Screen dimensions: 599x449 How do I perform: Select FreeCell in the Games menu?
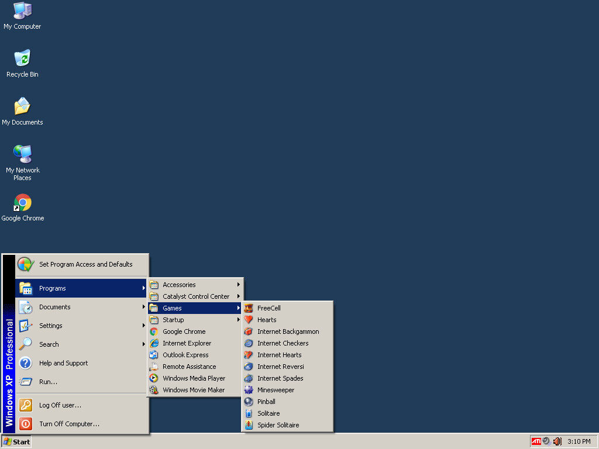pyautogui.click(x=269, y=308)
